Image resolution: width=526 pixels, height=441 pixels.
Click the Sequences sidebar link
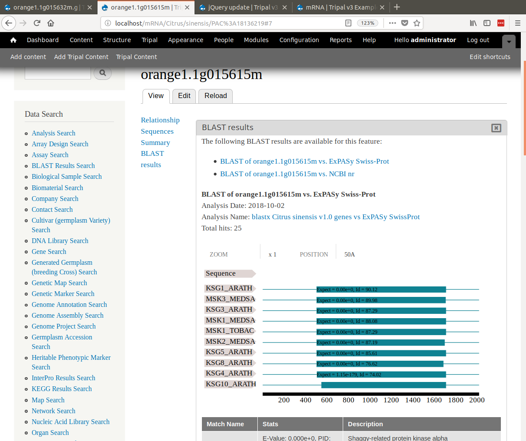(x=157, y=131)
